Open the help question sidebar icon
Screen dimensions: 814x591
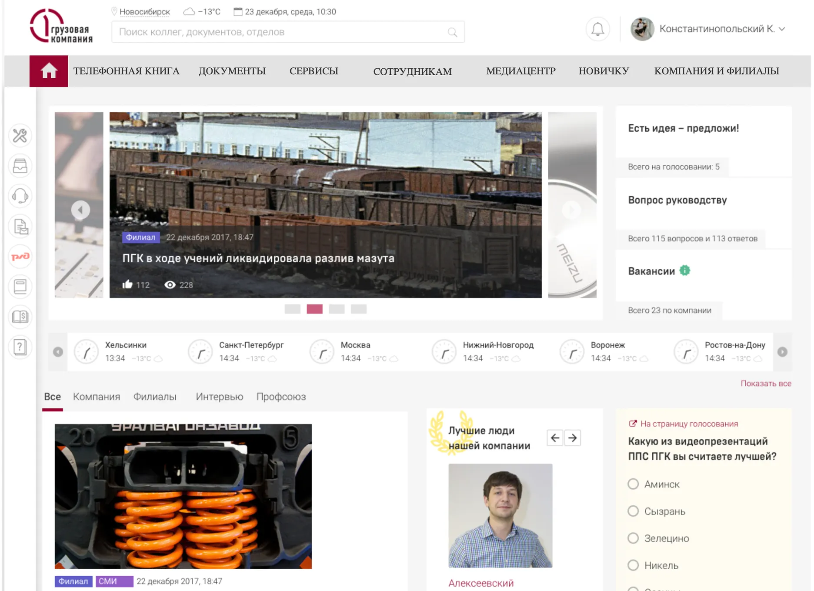pos(20,347)
